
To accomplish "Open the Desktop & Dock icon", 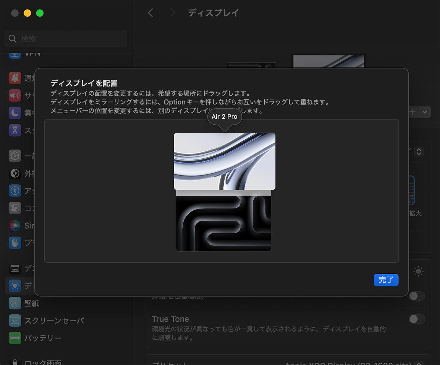I will (15, 269).
